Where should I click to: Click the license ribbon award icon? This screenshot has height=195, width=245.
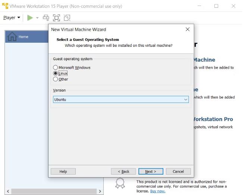[120, 183]
